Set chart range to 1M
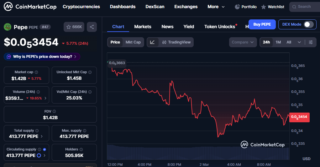 pyautogui.click(x=278, y=42)
